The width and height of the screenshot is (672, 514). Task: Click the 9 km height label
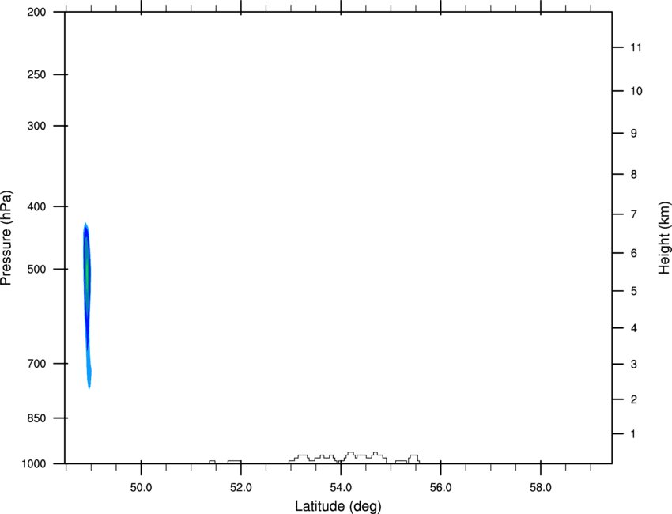coord(634,134)
